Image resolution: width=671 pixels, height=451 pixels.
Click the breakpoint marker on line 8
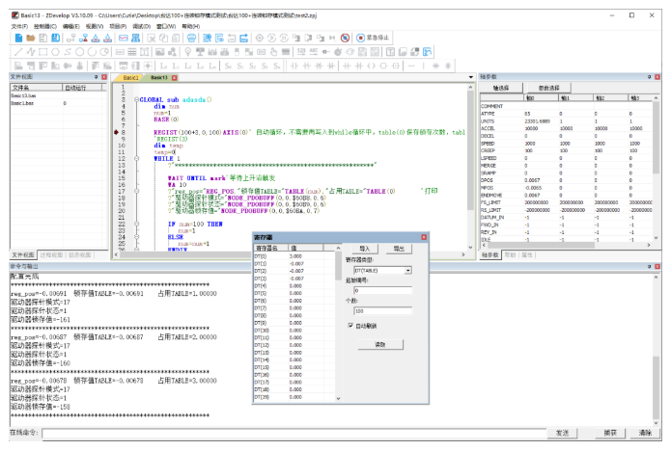(x=116, y=132)
